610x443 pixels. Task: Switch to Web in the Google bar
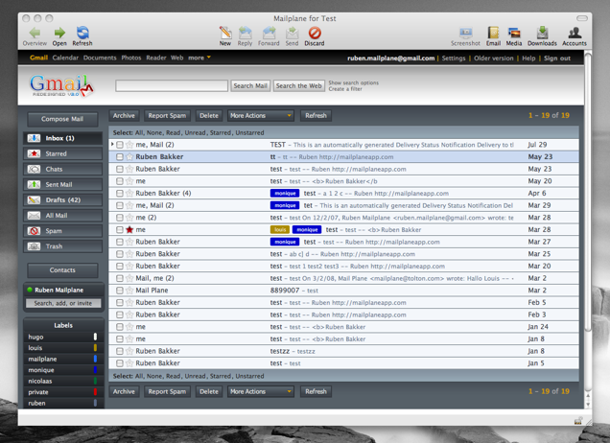click(177, 58)
